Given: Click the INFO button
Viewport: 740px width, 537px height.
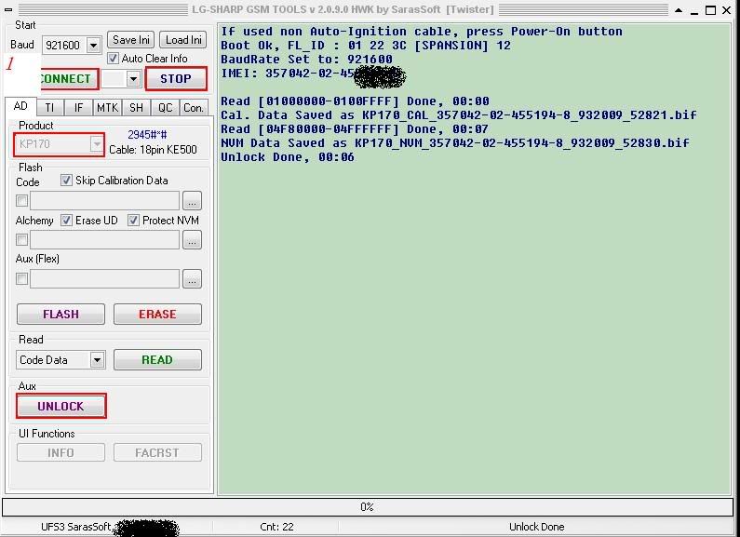Looking at the screenshot, I should [61, 453].
